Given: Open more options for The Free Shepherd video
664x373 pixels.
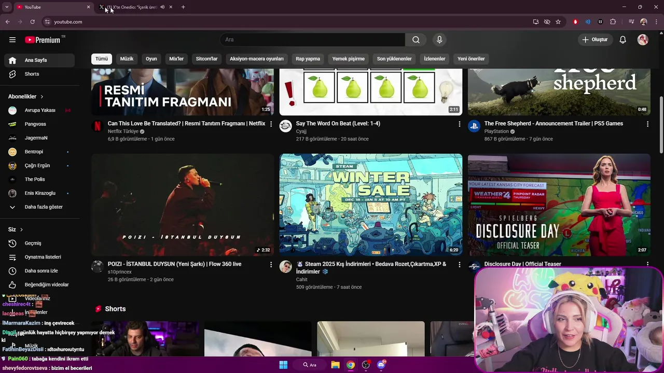Looking at the screenshot, I should (647, 124).
